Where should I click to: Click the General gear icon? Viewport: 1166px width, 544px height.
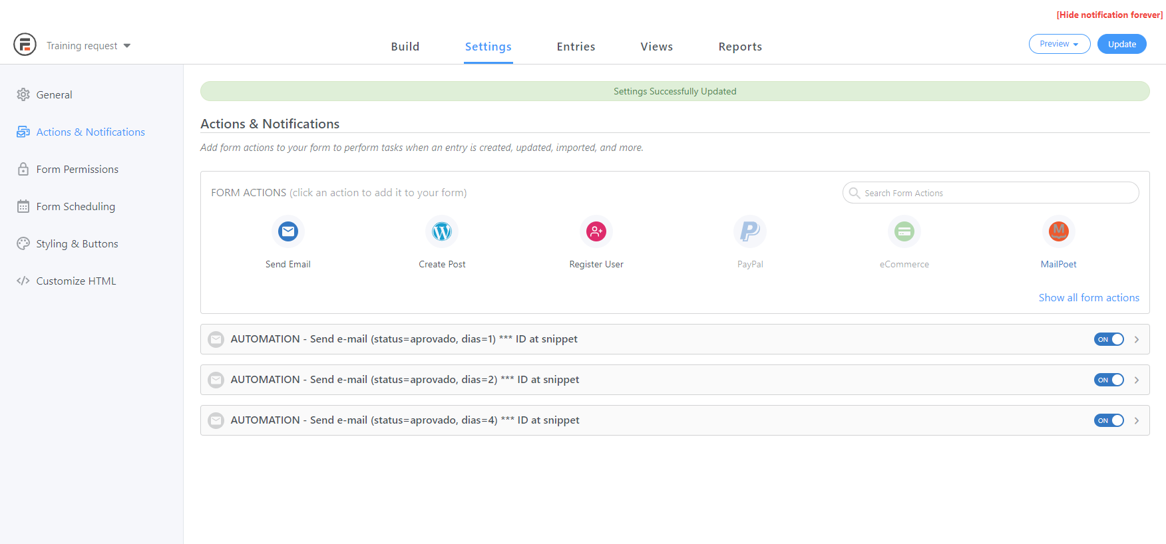(x=23, y=94)
